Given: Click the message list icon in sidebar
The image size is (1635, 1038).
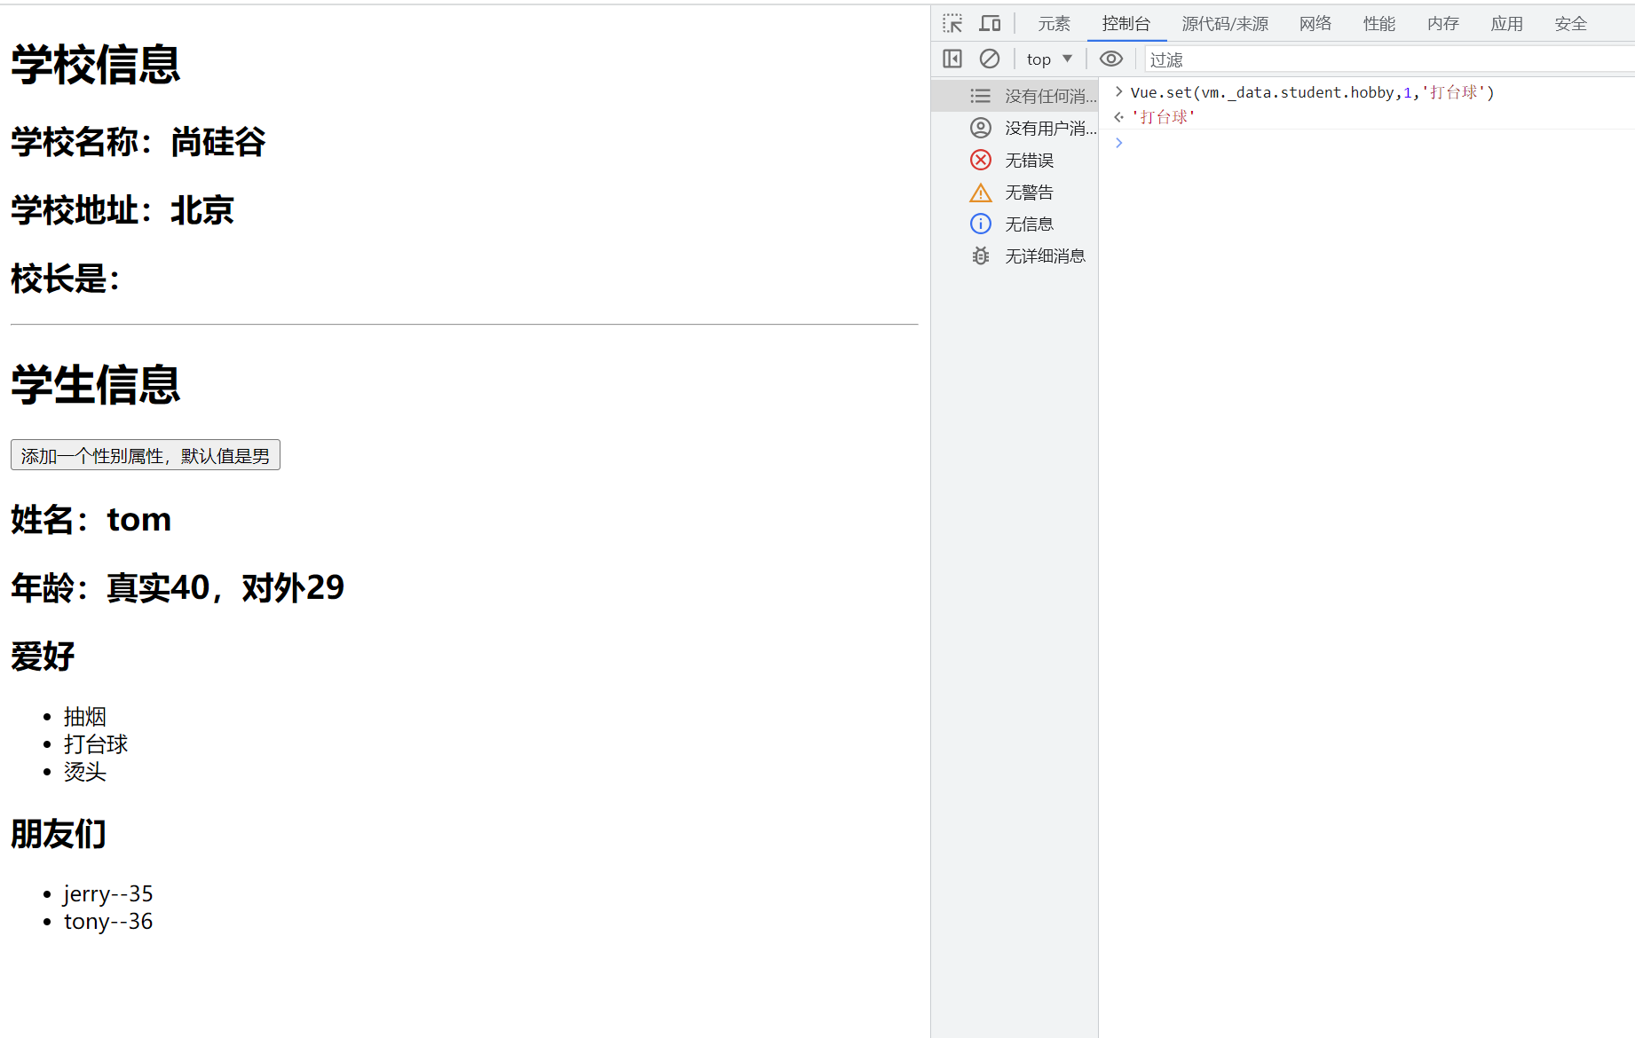Looking at the screenshot, I should 980,96.
